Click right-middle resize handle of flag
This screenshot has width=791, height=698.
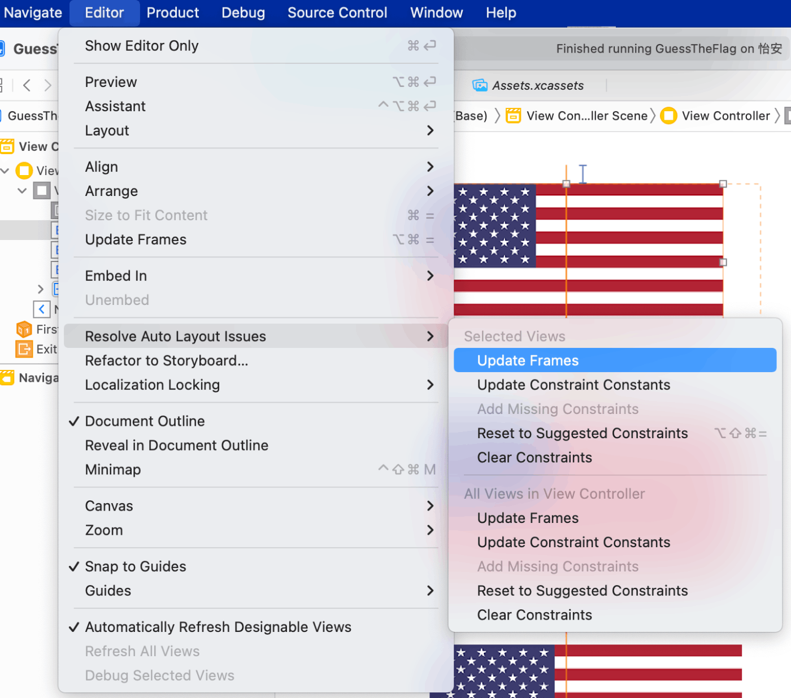(x=723, y=262)
